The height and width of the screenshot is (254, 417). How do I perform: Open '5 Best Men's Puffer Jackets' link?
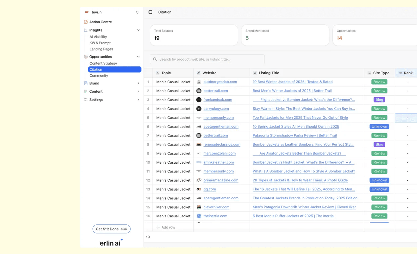tap(293, 216)
